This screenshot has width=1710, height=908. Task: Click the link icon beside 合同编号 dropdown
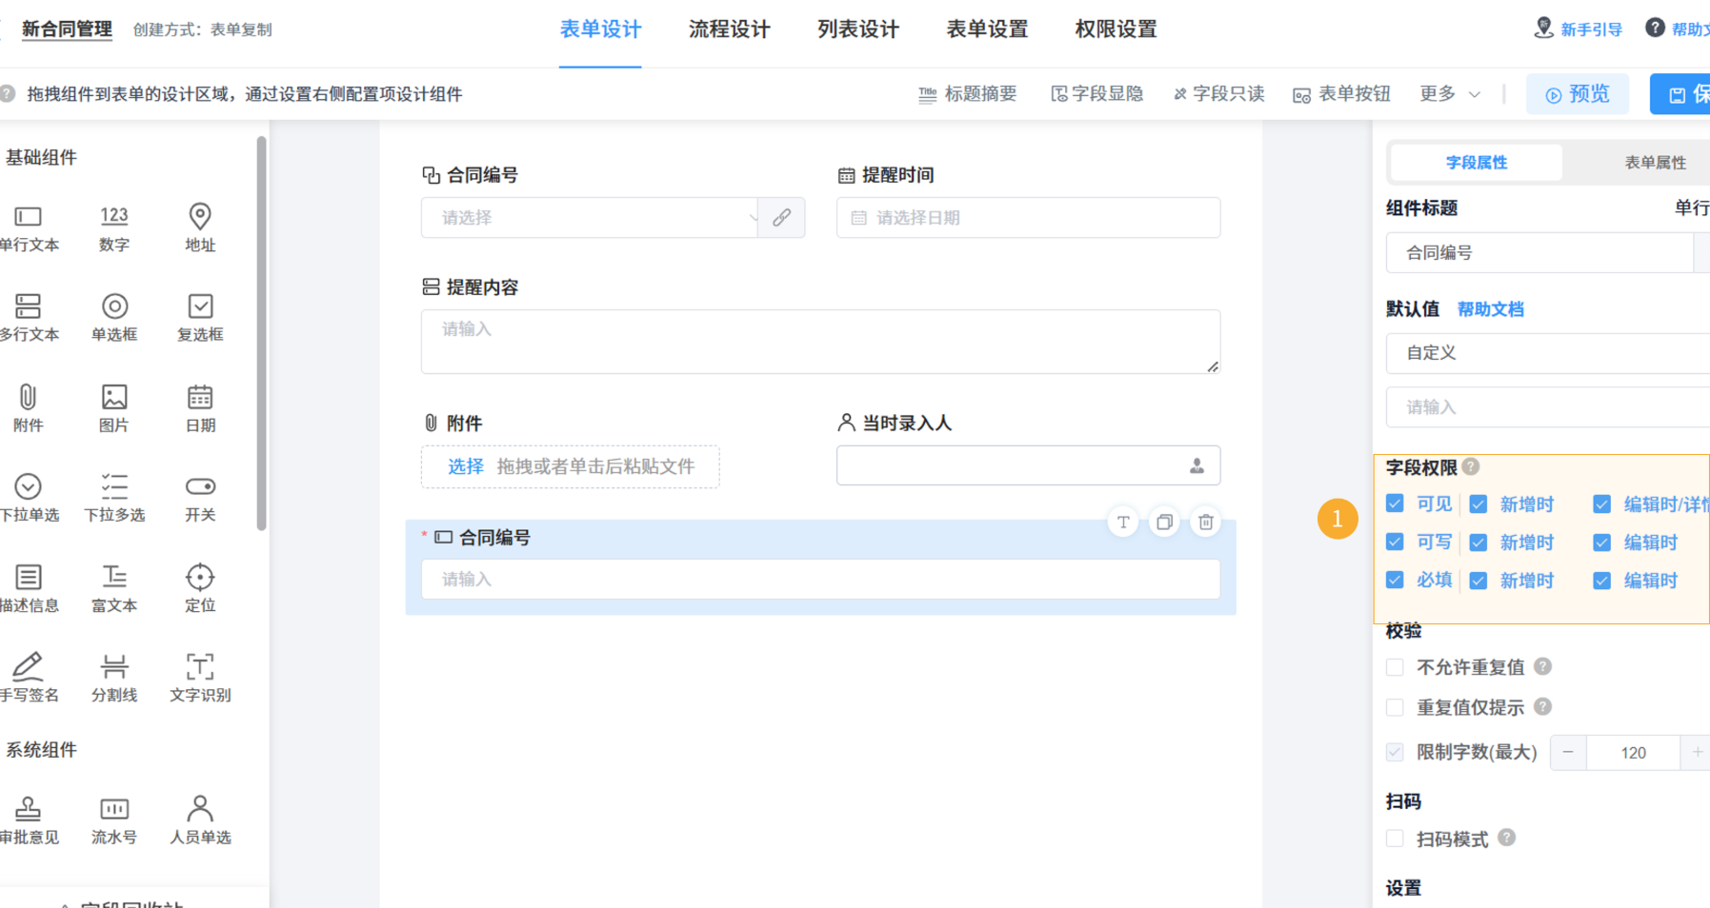point(781,218)
